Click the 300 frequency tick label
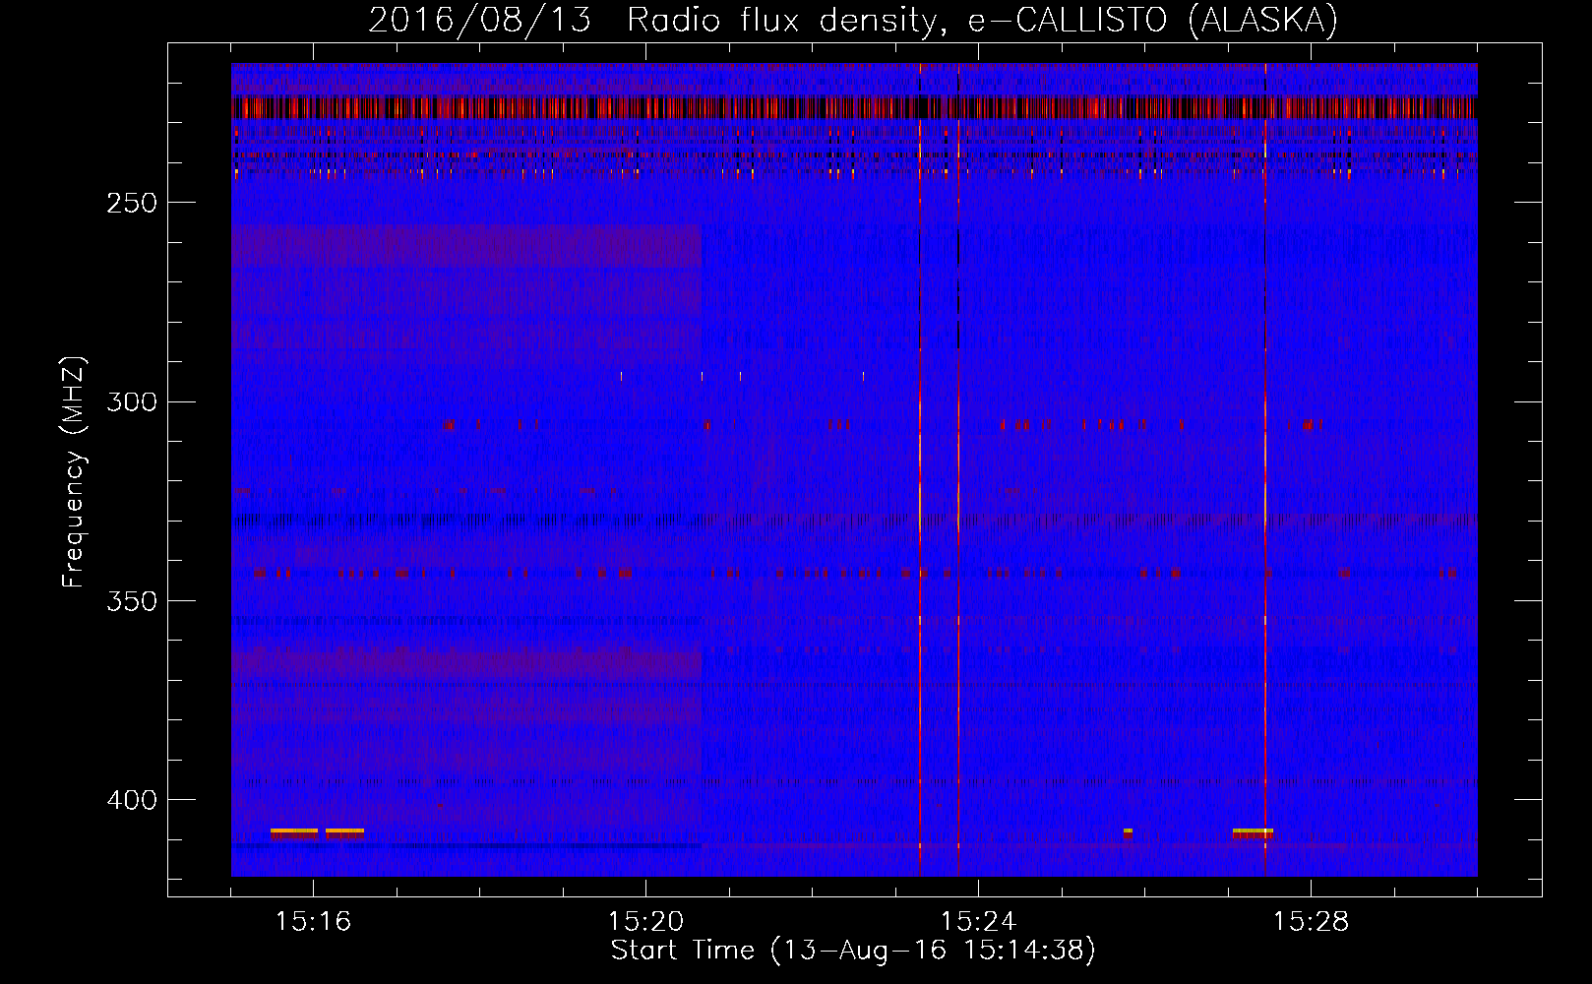 point(132,401)
